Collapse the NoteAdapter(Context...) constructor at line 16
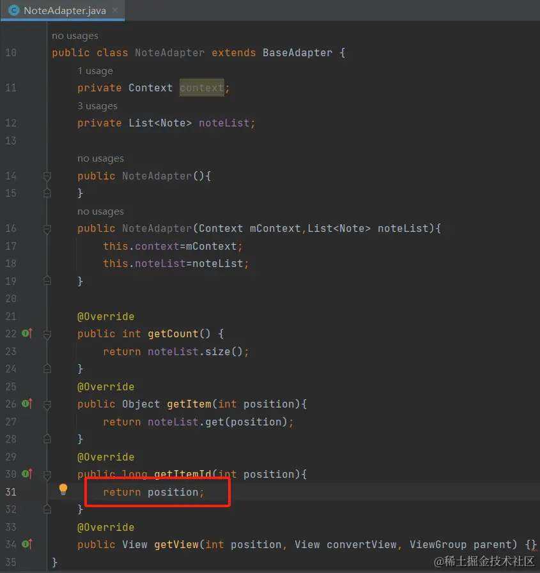Viewport: 540px width, 573px height. tap(47, 229)
